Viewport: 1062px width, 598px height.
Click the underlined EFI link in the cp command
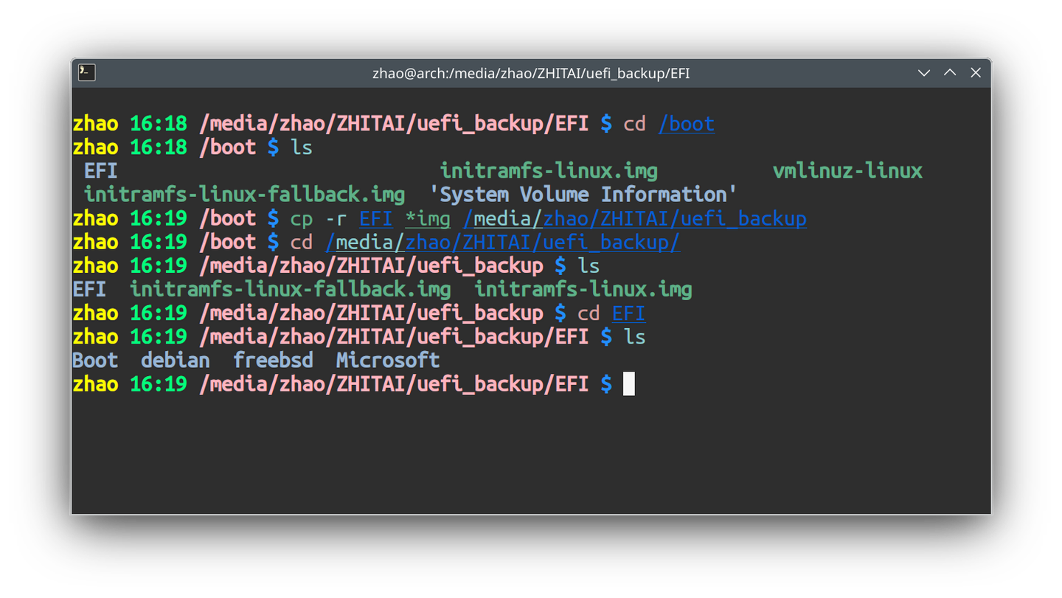click(375, 218)
